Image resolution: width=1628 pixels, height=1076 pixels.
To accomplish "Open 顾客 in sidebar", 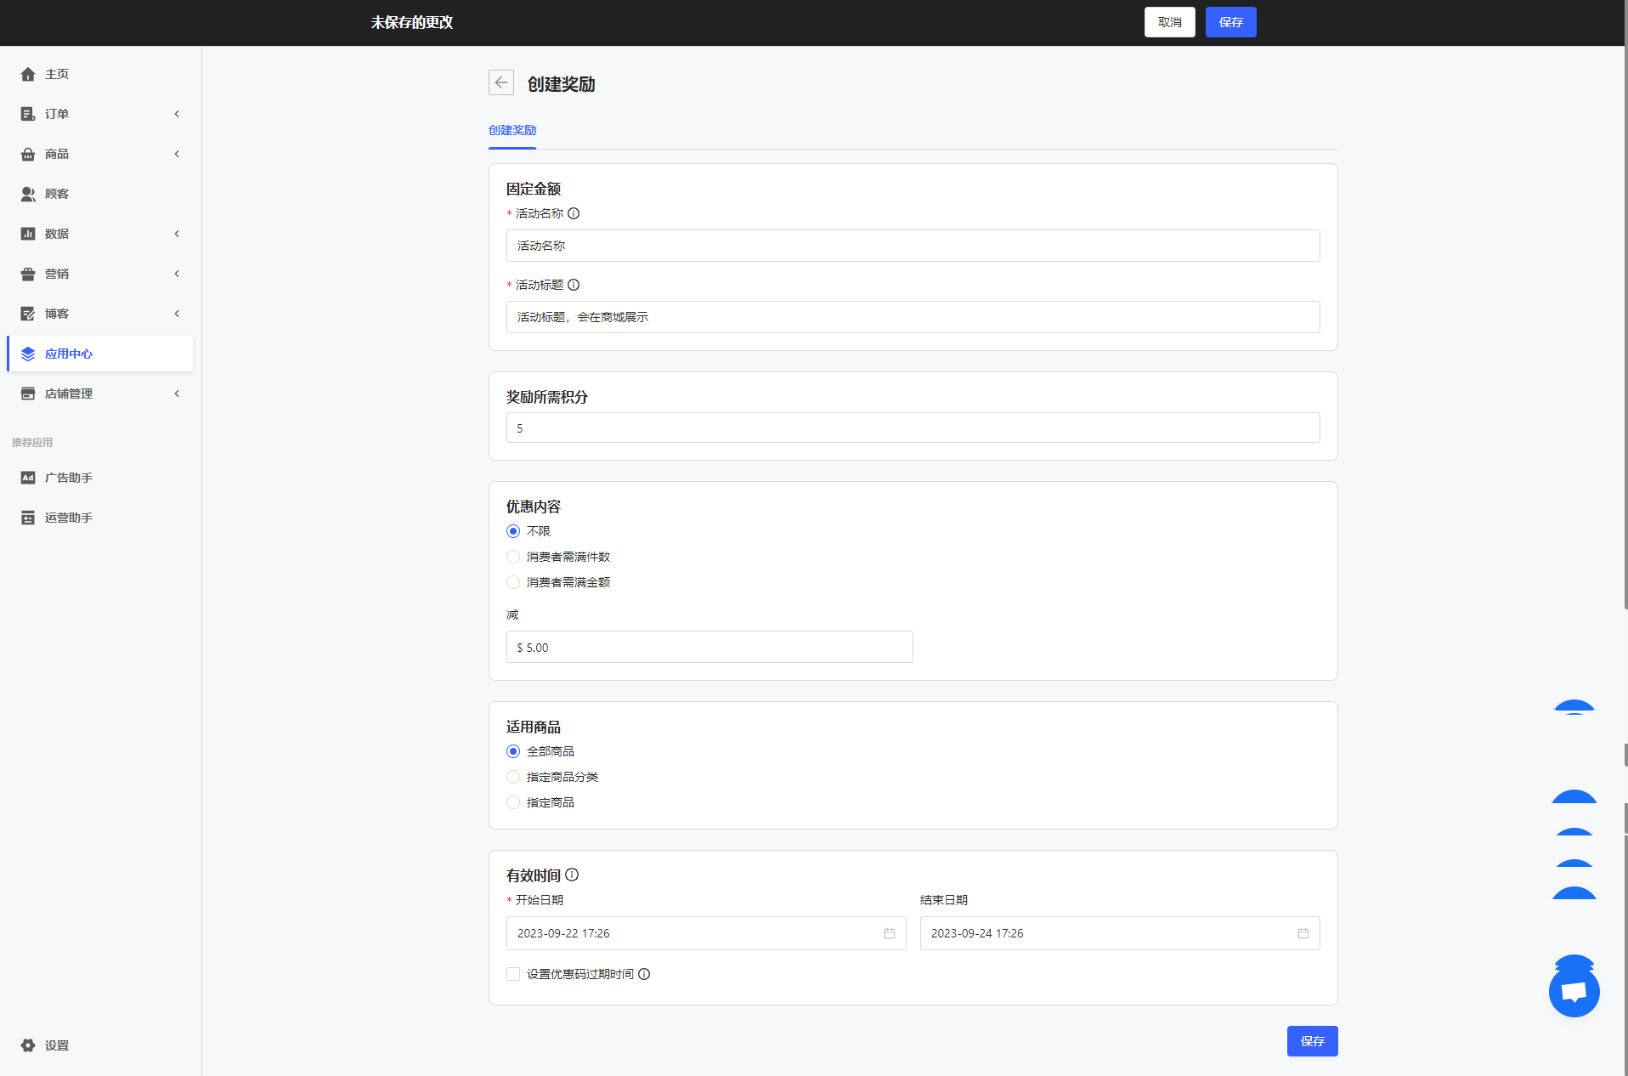I will click(x=100, y=194).
